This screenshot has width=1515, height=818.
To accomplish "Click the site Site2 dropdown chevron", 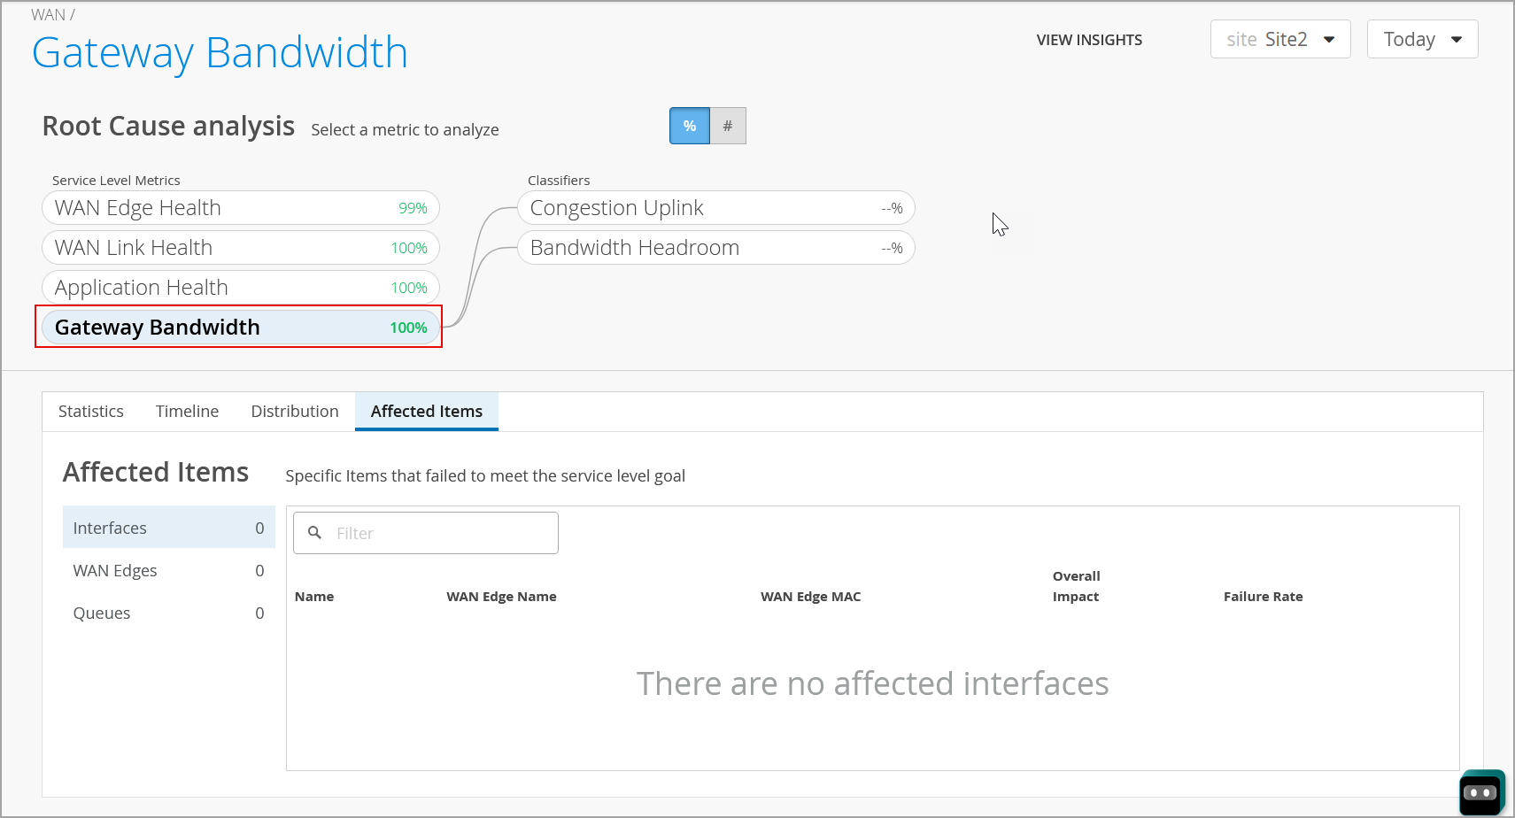I will 1329,39.
